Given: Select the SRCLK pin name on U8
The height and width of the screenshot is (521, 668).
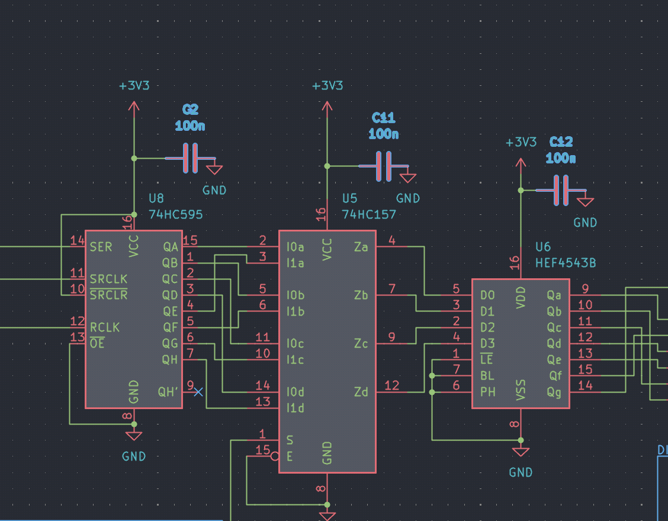Looking at the screenshot, I should [x=108, y=279].
